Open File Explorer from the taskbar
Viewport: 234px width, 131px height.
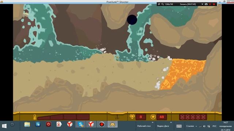pos(27,124)
